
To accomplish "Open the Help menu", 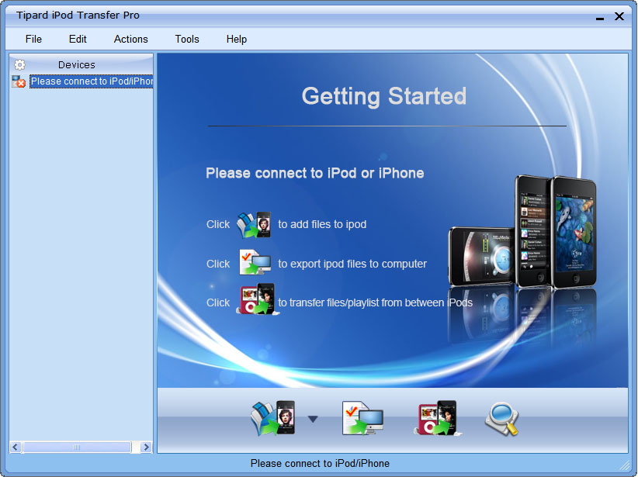I will 237,39.
